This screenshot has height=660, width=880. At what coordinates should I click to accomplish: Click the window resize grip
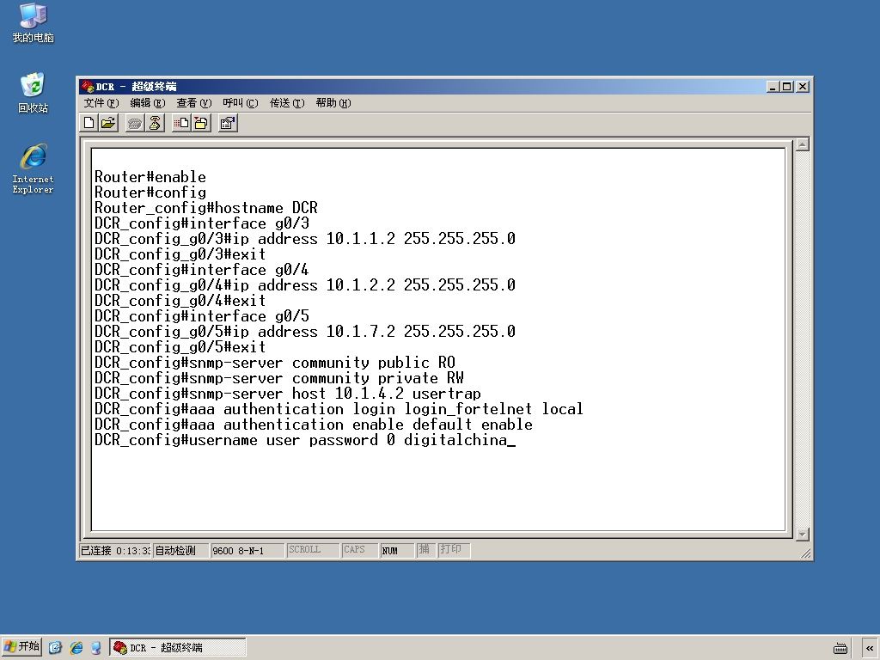[x=806, y=553]
